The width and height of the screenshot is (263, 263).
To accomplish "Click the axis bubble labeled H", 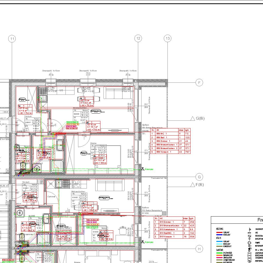I will [x=199, y=249].
